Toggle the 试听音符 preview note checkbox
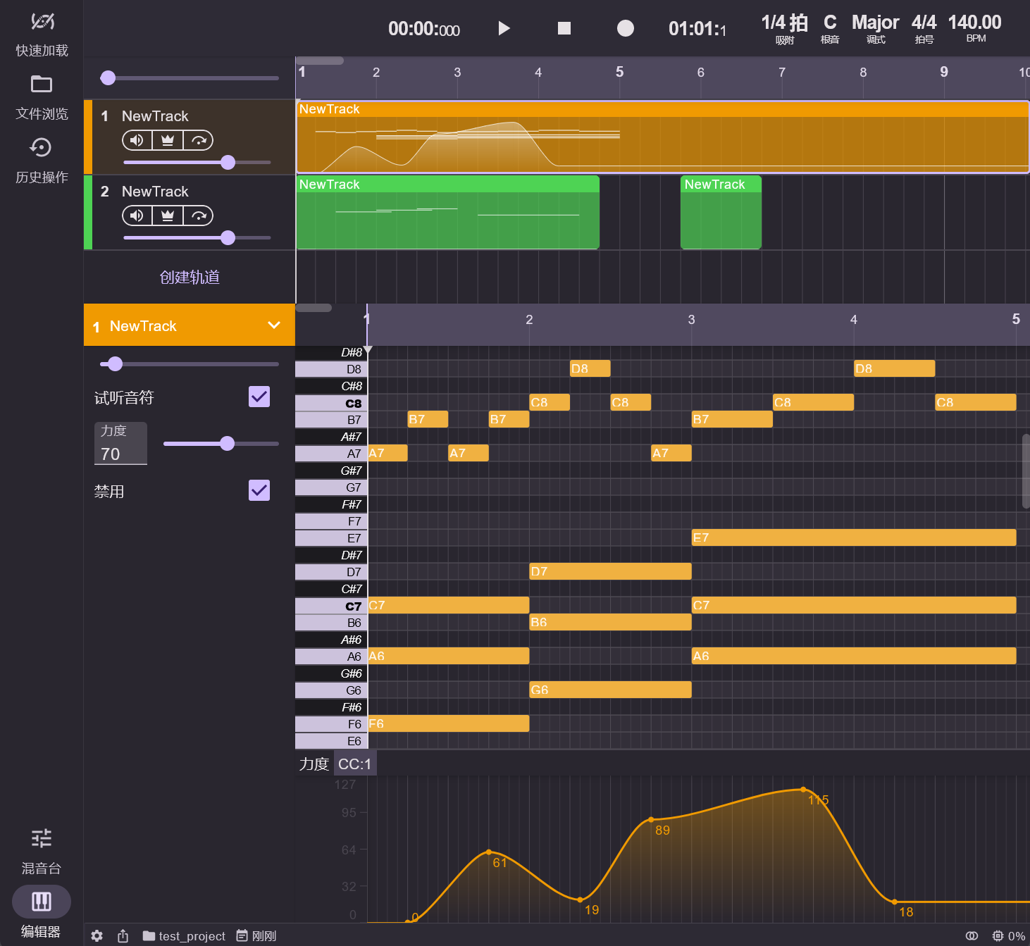 (259, 397)
